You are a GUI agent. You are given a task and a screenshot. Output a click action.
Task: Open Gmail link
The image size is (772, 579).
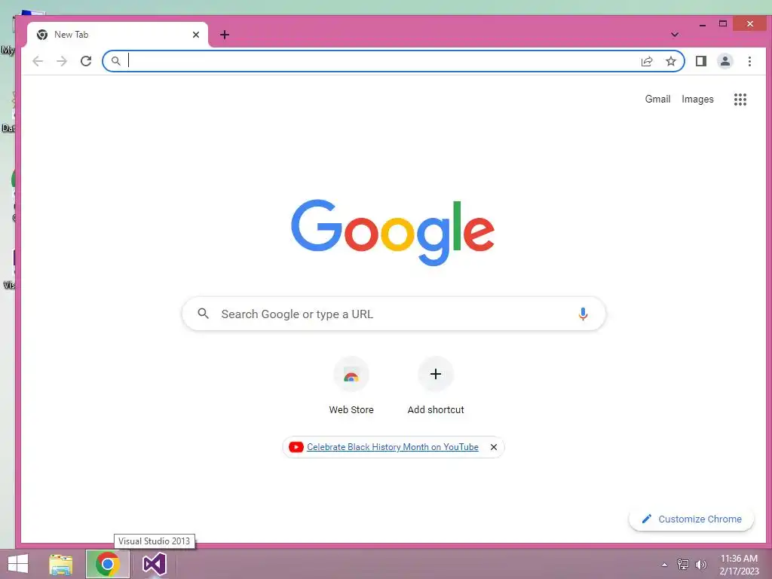click(657, 99)
